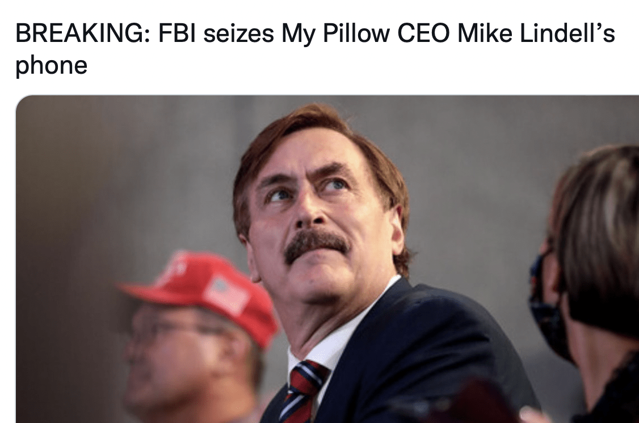The width and height of the screenshot is (639, 423).
Task: Click the word "Mike" in headline
Action: pos(485,33)
